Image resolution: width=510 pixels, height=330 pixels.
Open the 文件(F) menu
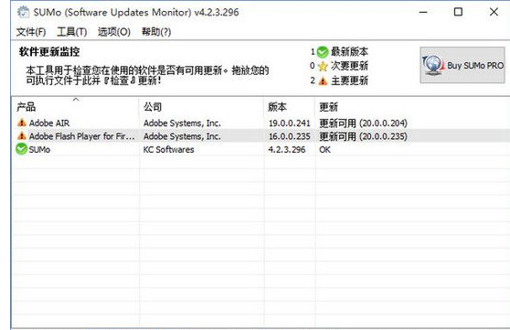(31, 32)
